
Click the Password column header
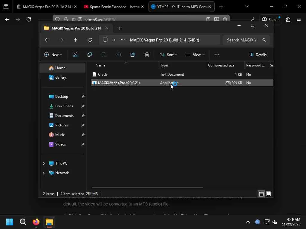pos(256,65)
